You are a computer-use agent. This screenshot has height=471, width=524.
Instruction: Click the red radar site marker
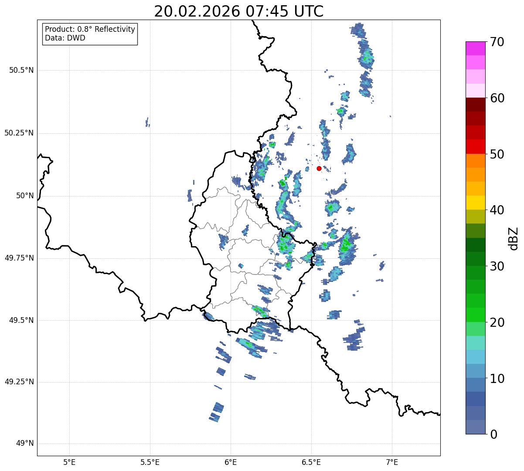[x=319, y=168]
